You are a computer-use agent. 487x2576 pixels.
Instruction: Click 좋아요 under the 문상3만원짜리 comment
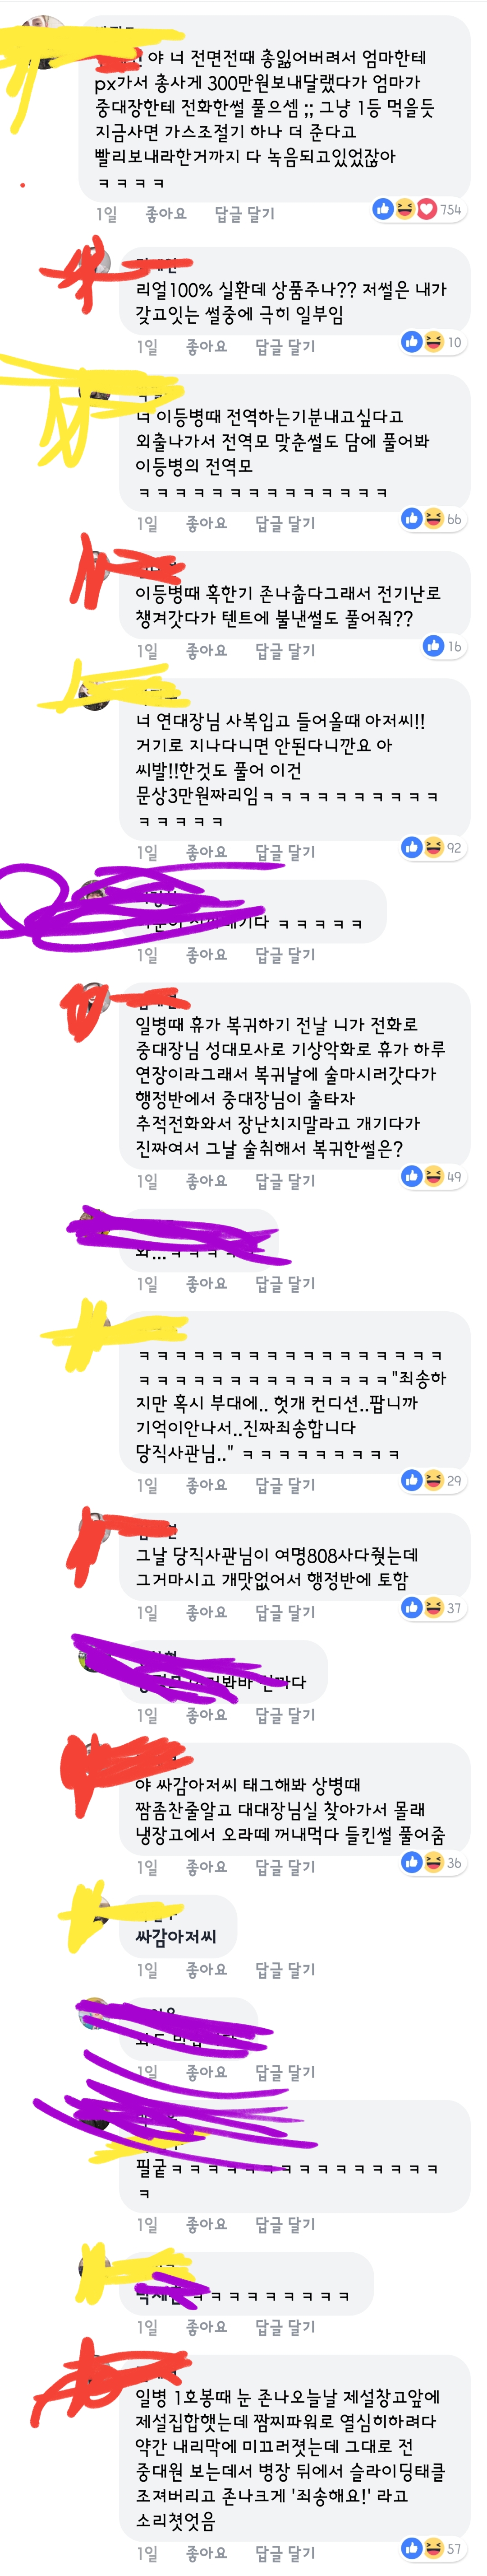point(207,852)
